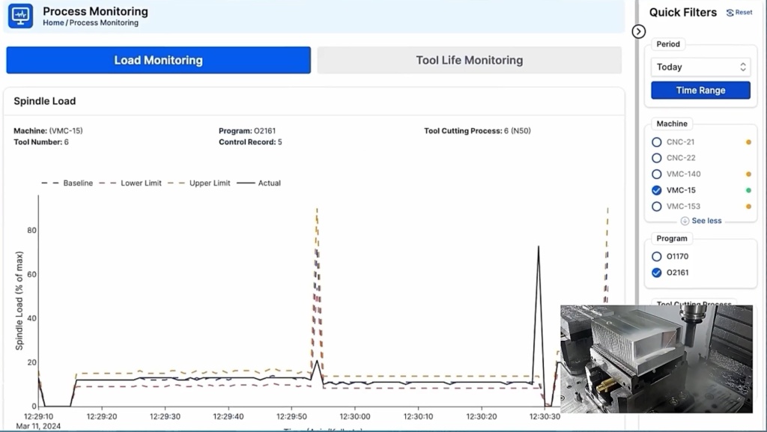The width and height of the screenshot is (767, 432).
Task: Click the machining video thumbnail
Action: point(655,359)
